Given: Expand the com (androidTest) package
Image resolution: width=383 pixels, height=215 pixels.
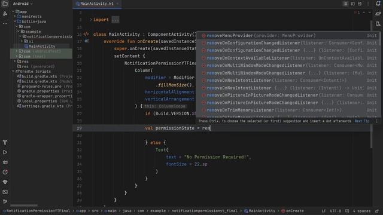Looking at the screenshot, I should point(17,51).
